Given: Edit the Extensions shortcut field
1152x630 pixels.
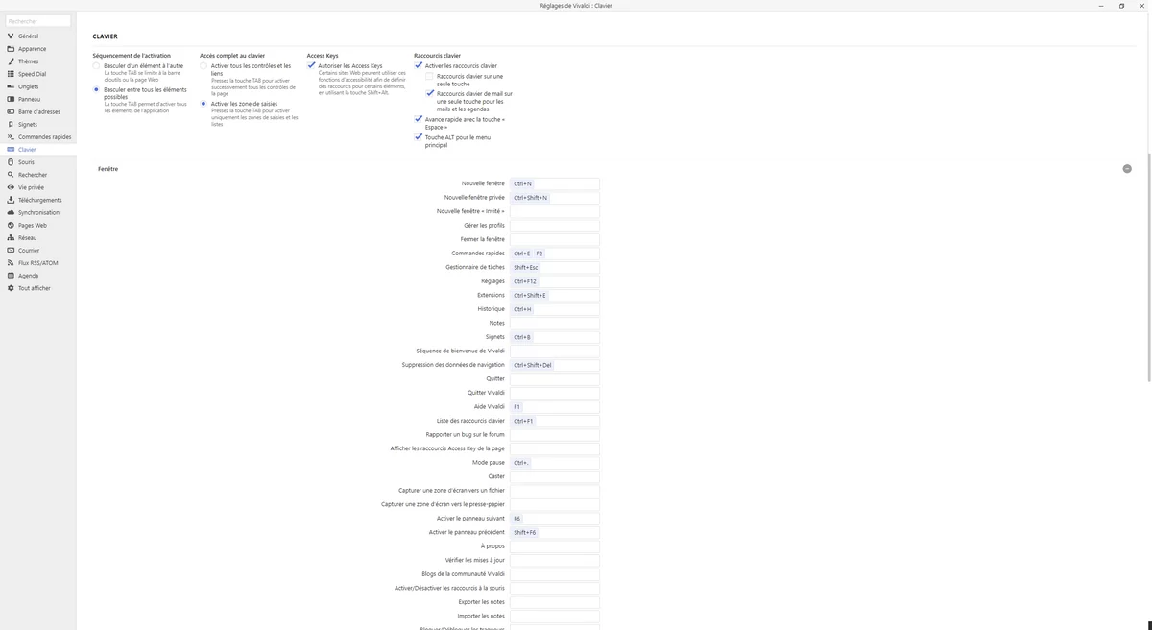Looking at the screenshot, I should [555, 295].
